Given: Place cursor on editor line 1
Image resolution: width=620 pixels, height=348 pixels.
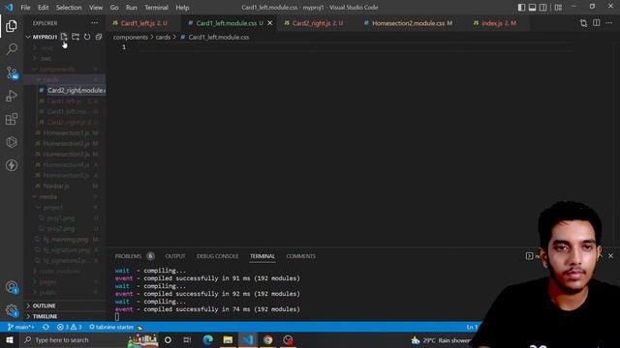Looking at the screenshot, I should point(356,47).
